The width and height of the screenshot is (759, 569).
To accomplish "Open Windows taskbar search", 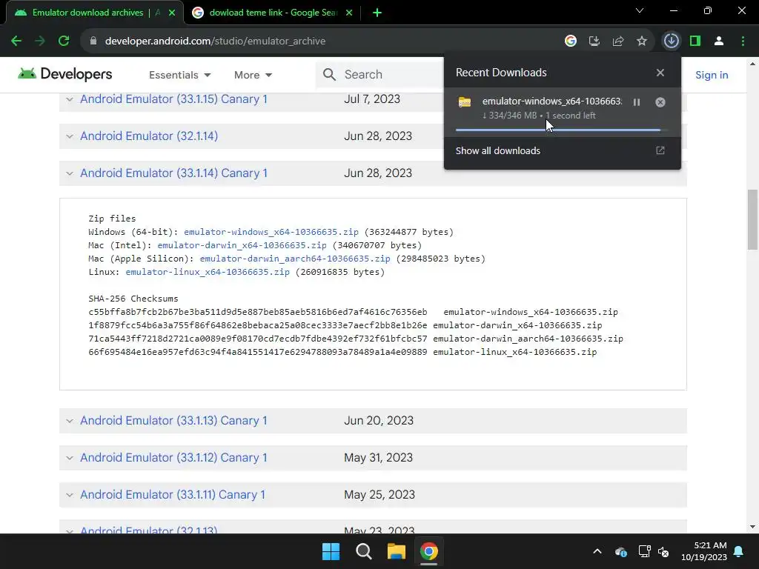I will click(x=363, y=551).
